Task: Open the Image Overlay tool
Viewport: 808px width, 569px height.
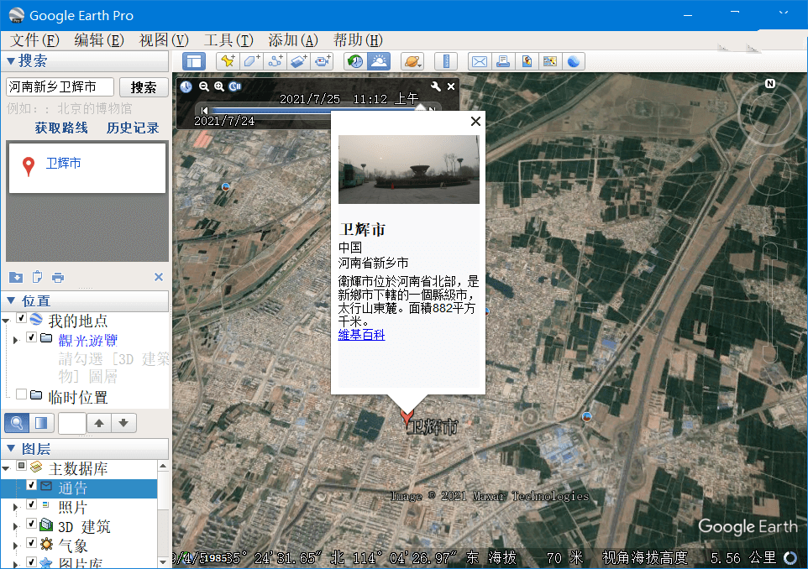Action: (297, 61)
